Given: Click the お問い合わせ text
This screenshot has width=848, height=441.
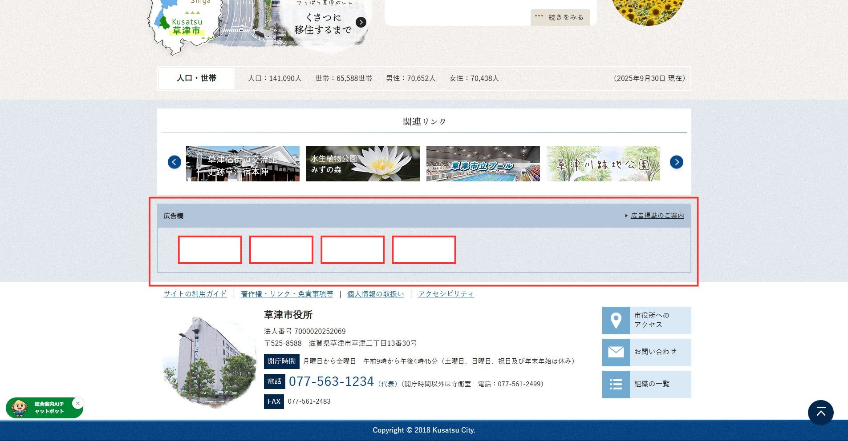Looking at the screenshot, I should point(655,352).
